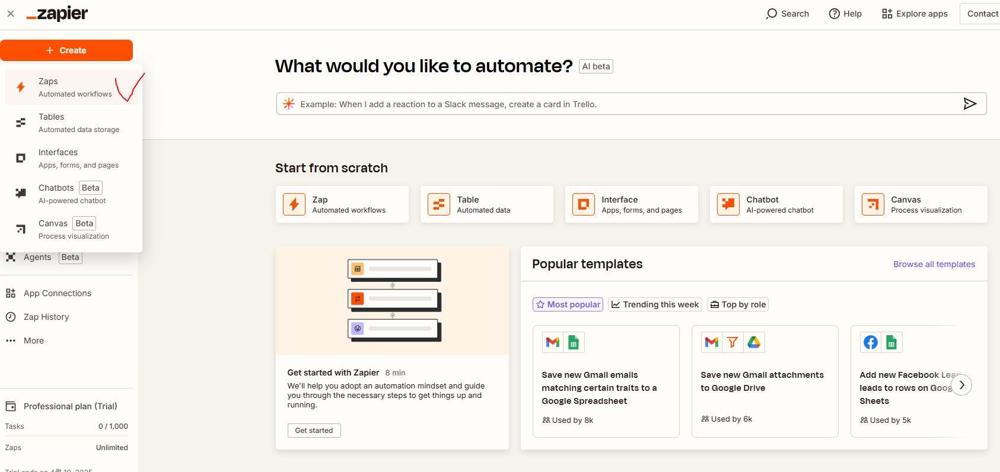Switch to Trending this week filter
Image resolution: width=1000 pixels, height=472 pixels.
655,304
